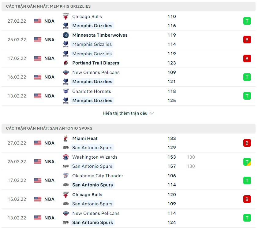Expand the chevron beside Hiển thị thêm trận đấu
The image size is (258, 228).
tap(152, 113)
